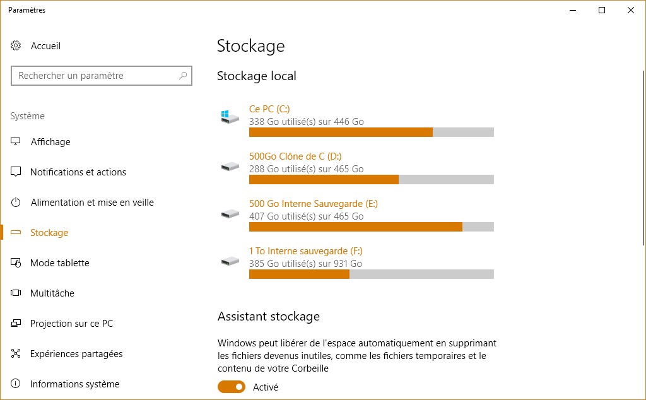This screenshot has width=646, height=400.
Task: Open the Ce PC (C:) drive link
Action: click(x=269, y=109)
